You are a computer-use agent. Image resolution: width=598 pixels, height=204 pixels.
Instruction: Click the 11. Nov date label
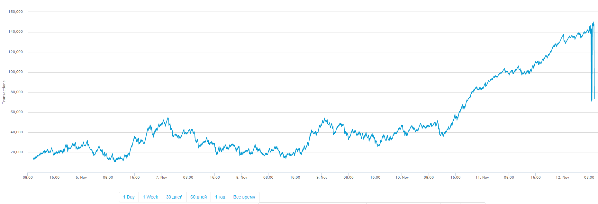coord(482,177)
